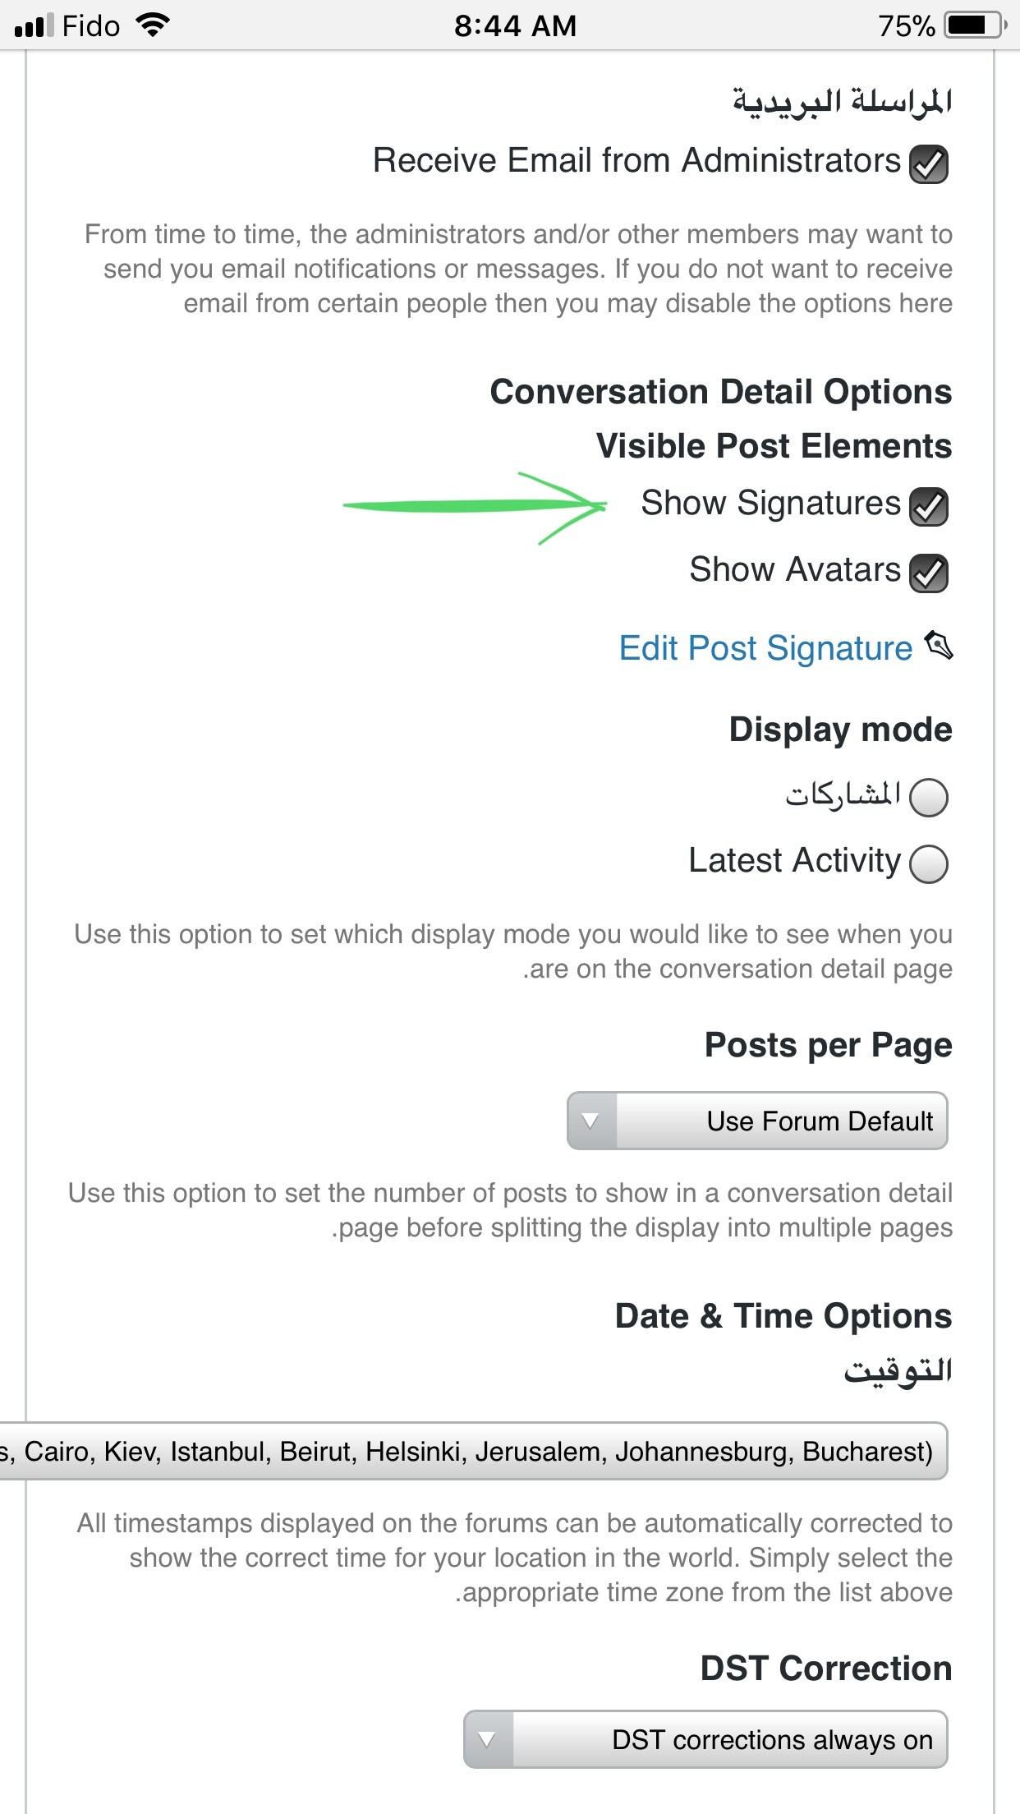Screen dimensions: 1020x1814
Task: Tap the 8:44 AM clock in status bar
Action: pos(515,26)
